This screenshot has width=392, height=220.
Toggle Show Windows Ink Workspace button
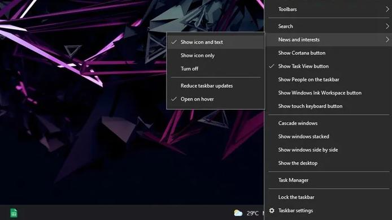[x=329, y=93]
